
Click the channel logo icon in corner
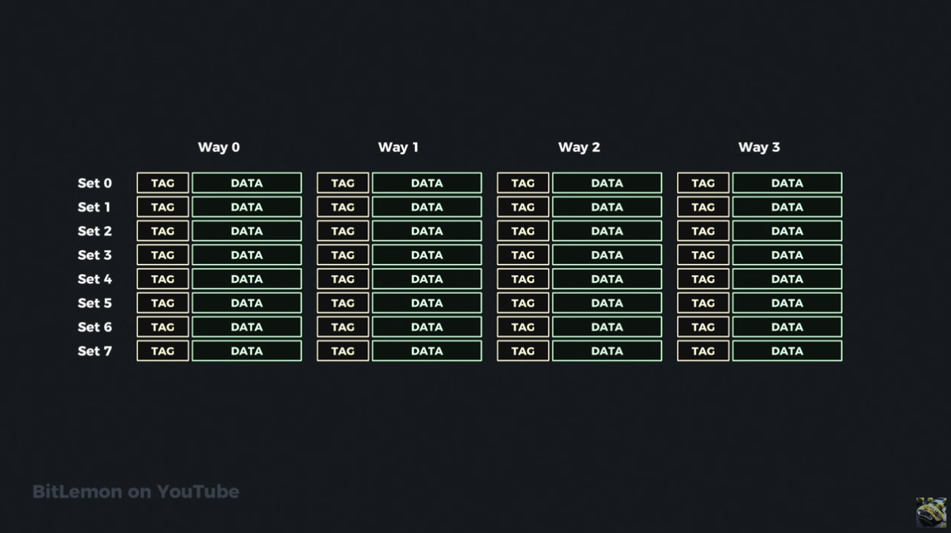[x=931, y=512]
